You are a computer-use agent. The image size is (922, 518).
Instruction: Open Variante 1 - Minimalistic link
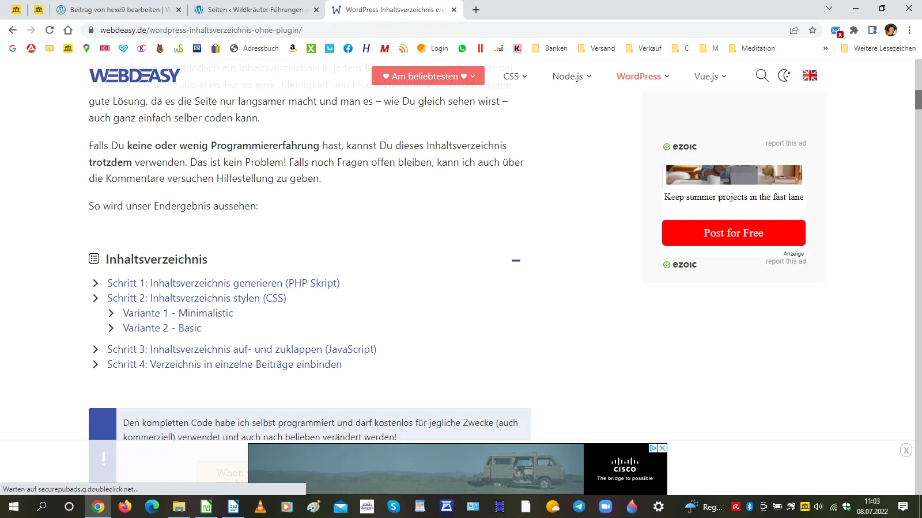coord(178,313)
